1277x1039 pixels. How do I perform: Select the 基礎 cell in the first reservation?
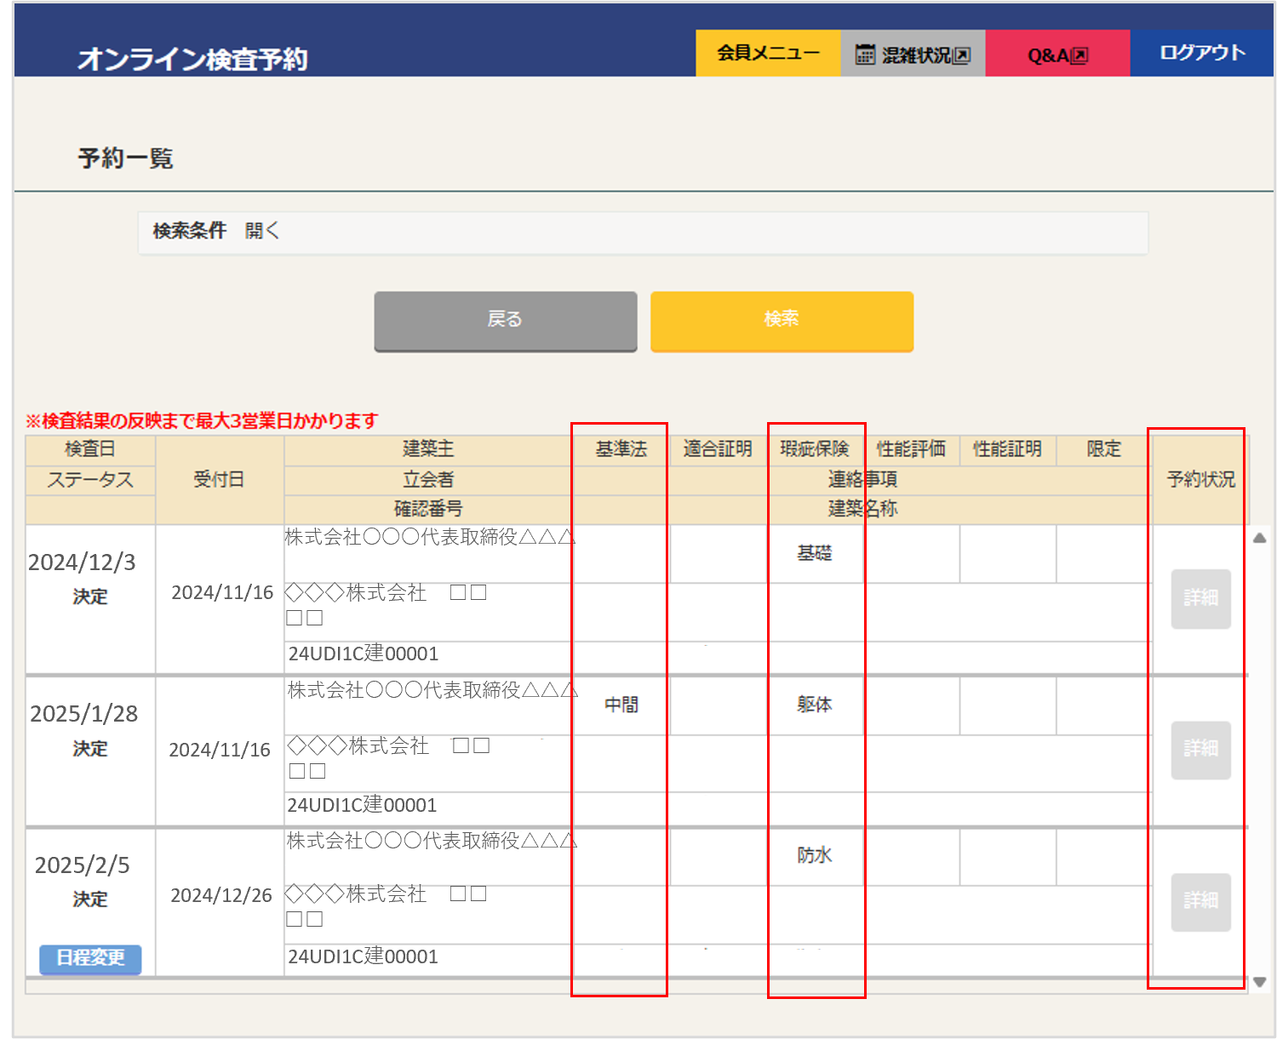pos(815,553)
